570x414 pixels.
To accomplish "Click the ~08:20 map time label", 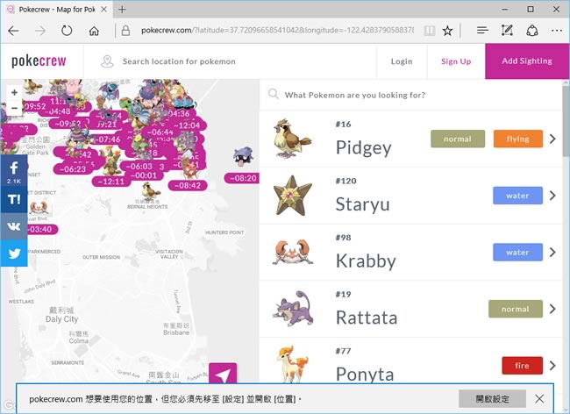I will 242,178.
